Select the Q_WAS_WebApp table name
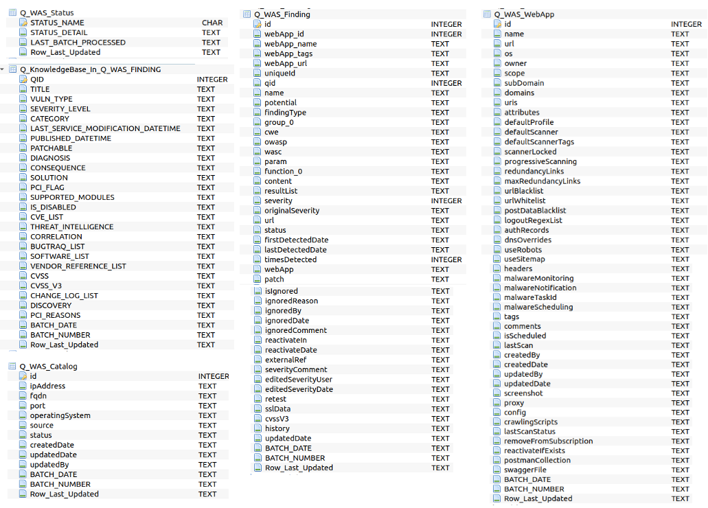Screen dimensions: 708x508 click(x=524, y=14)
